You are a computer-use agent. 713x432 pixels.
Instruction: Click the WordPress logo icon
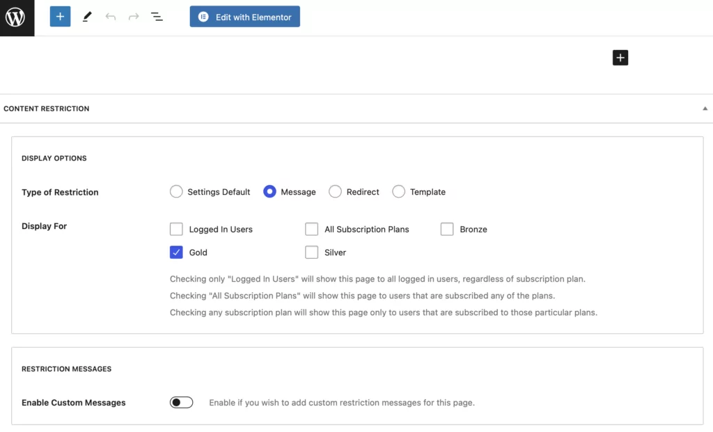coord(15,17)
